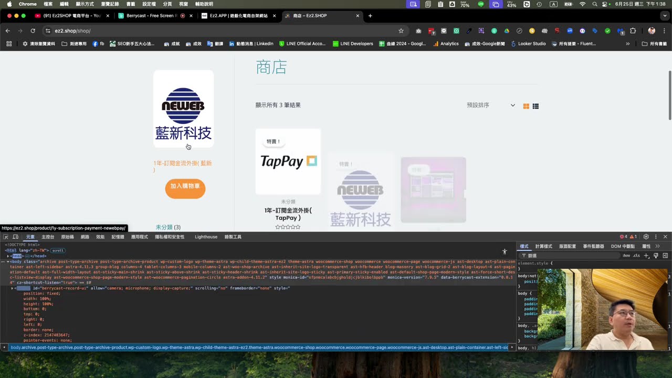
Task: Show hidden bookmarks overflow chevron
Action: point(628,44)
